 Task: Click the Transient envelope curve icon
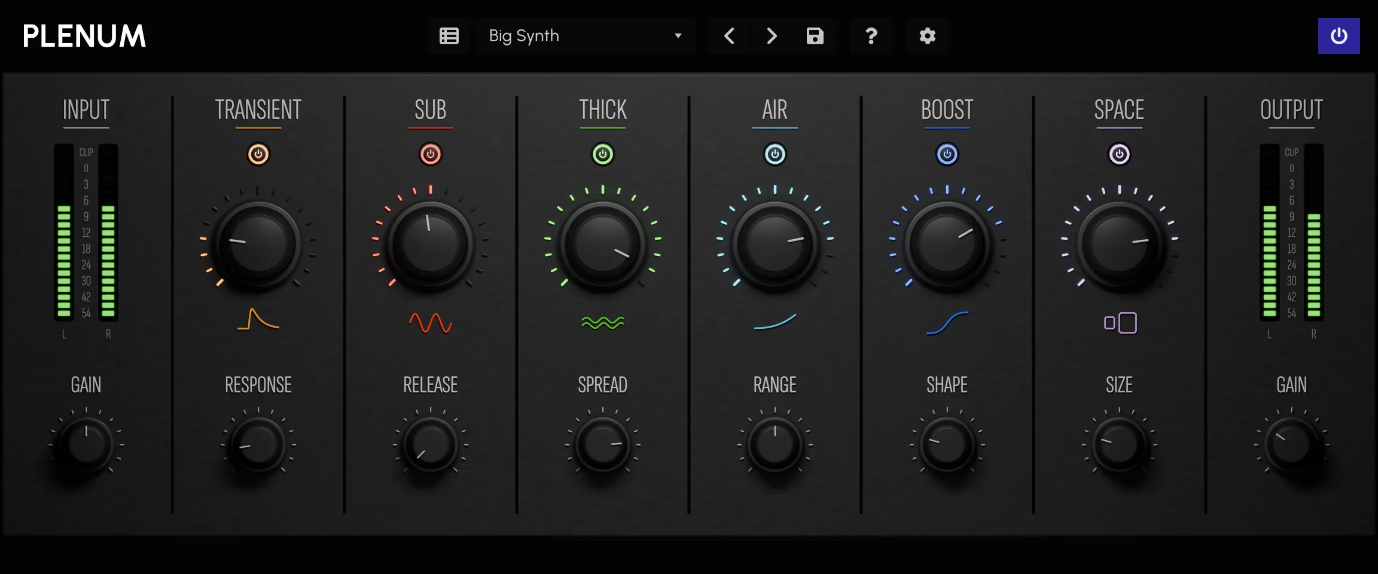point(258,319)
